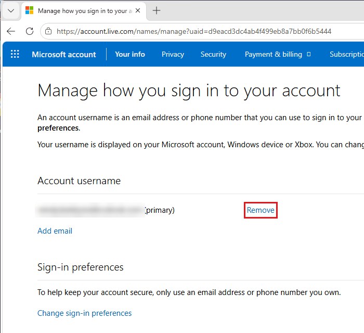Open the Security tab
The height and width of the screenshot is (333, 364).
[213, 54]
